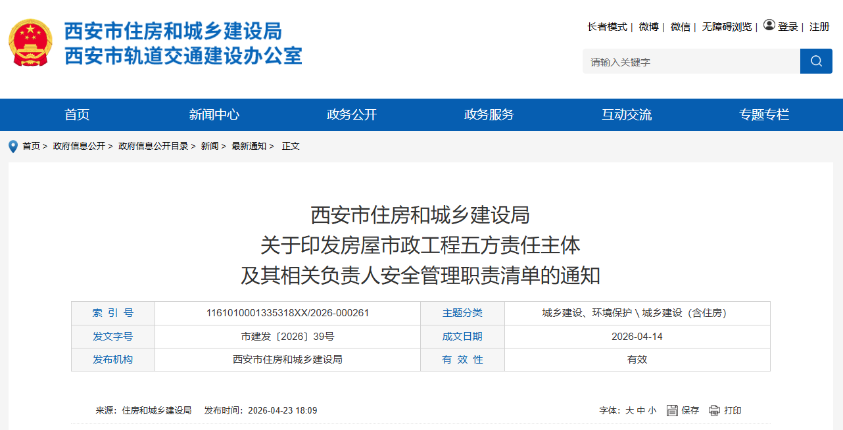Open the 政务公开 navigation menu
This screenshot has height=430, width=843.
coord(352,114)
